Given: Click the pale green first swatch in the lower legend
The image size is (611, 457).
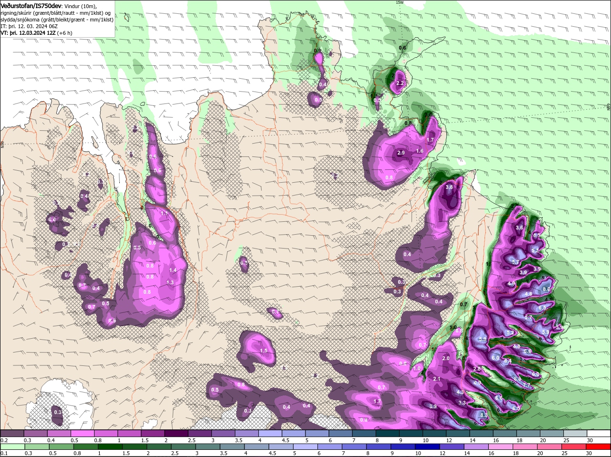Looking at the screenshot, I should [12, 447].
